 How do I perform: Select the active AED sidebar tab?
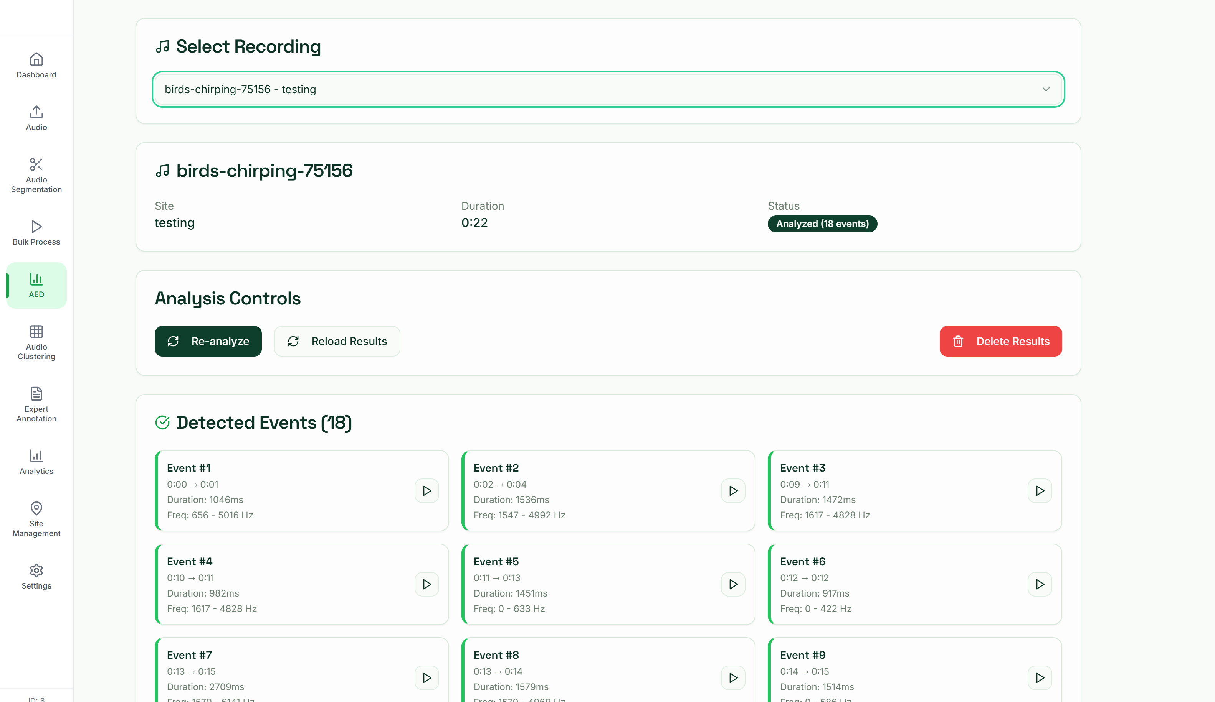point(36,286)
